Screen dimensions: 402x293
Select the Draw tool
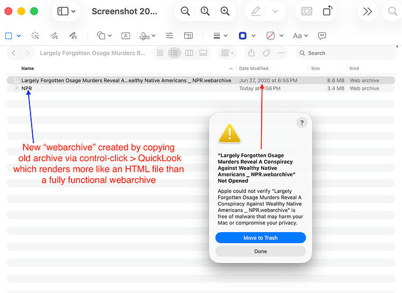click(x=73, y=36)
